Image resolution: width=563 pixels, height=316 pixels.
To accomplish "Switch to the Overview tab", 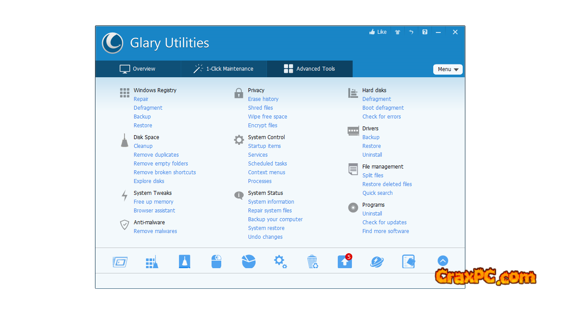I will click(x=138, y=69).
